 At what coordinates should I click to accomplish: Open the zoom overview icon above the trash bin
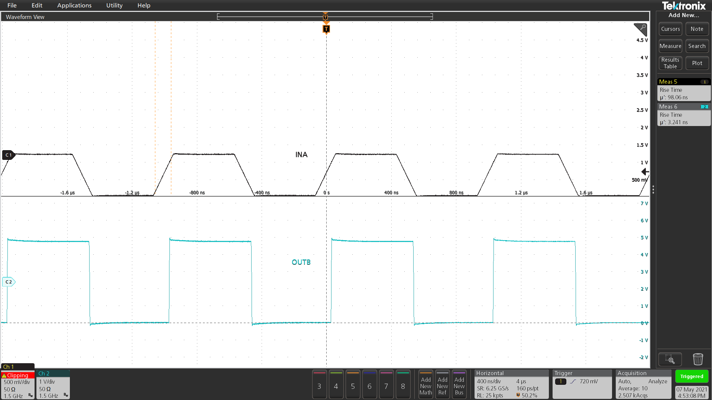coord(670,359)
